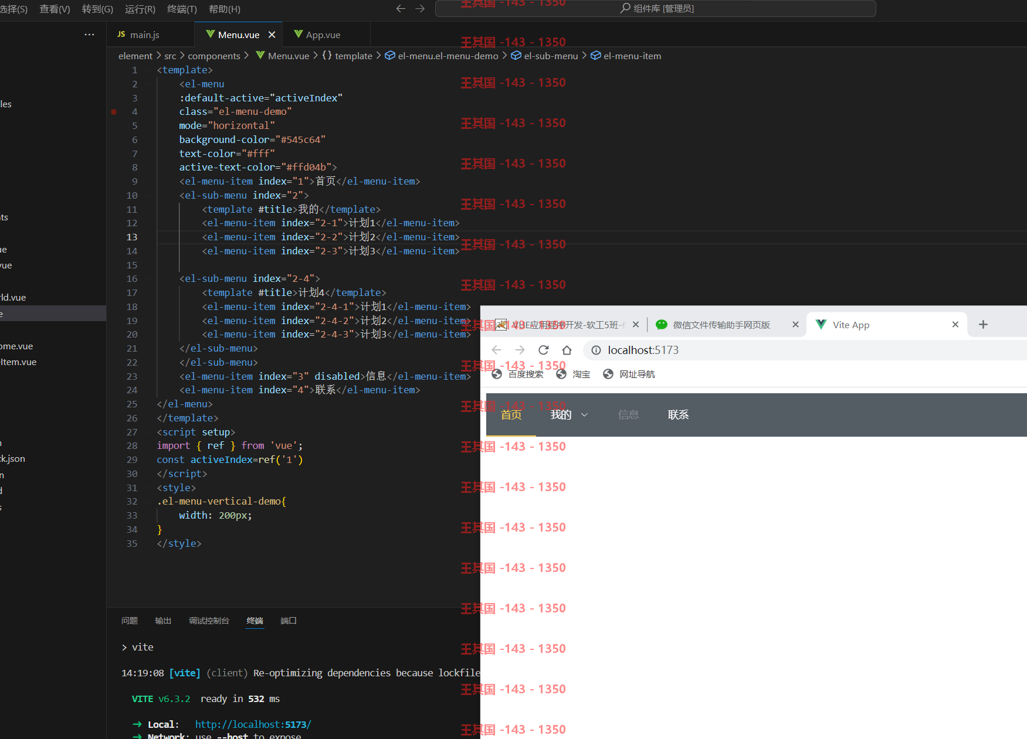Go back in VS Code navigation history

401,9
